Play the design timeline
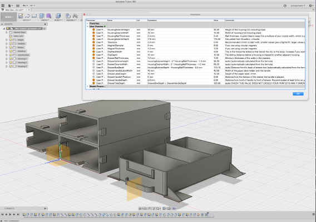Image resolution: width=316 pixels, height=222 pixels. click(x=10, y=215)
